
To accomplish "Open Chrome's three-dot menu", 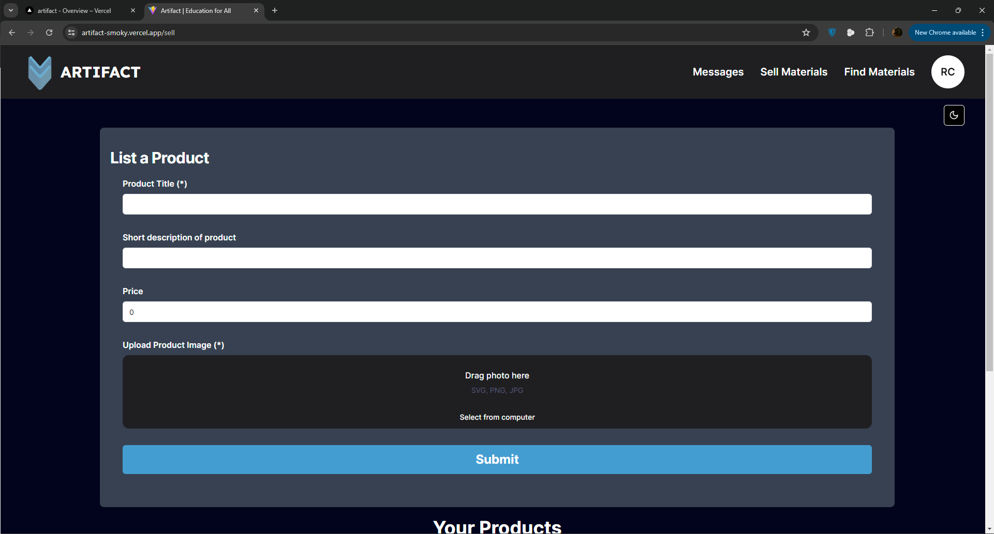I will (983, 33).
